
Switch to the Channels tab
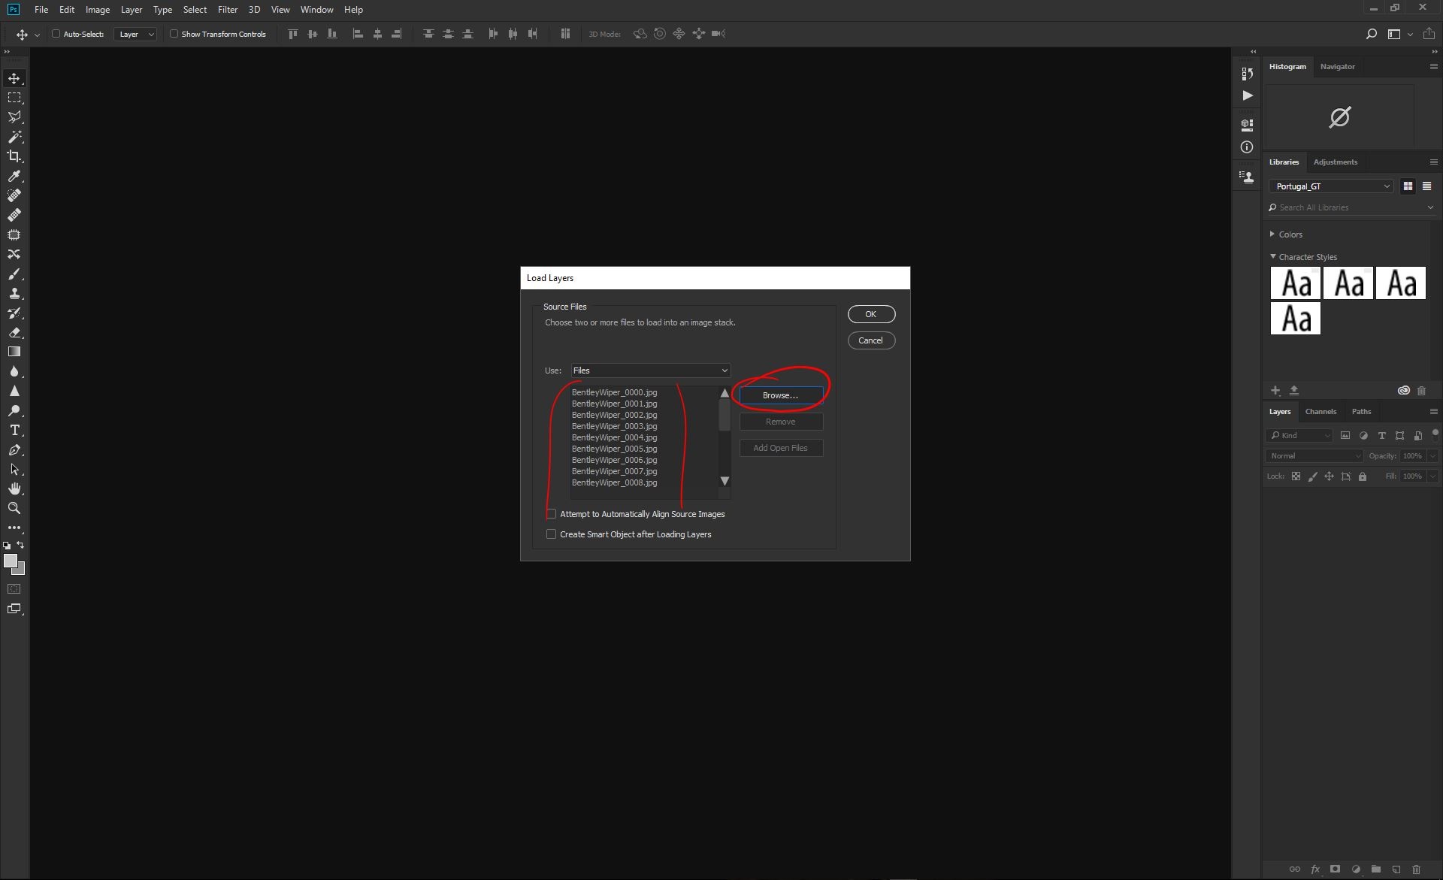[1320, 411]
